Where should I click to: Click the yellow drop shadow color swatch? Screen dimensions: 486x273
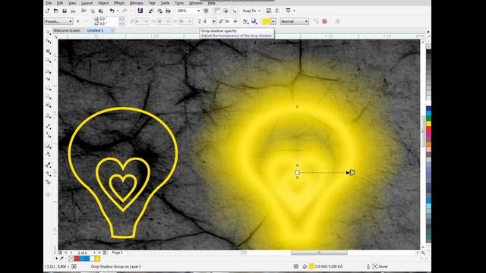point(267,21)
